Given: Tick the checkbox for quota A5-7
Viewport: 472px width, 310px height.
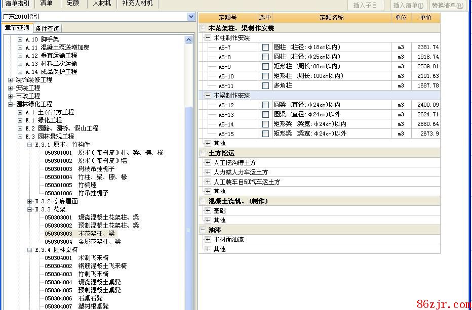Looking at the screenshot, I should 265,48.
